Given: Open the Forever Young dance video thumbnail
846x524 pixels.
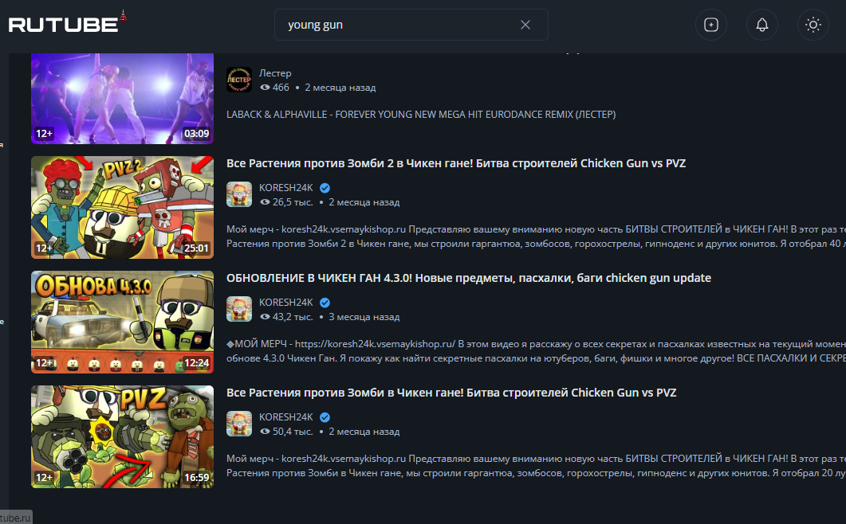Looking at the screenshot, I should (123, 98).
